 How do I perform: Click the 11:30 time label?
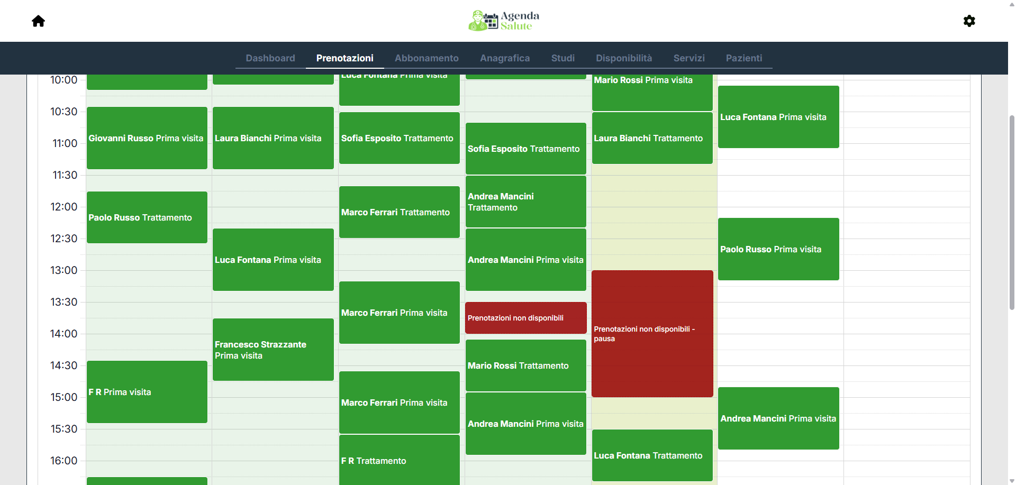click(x=65, y=175)
